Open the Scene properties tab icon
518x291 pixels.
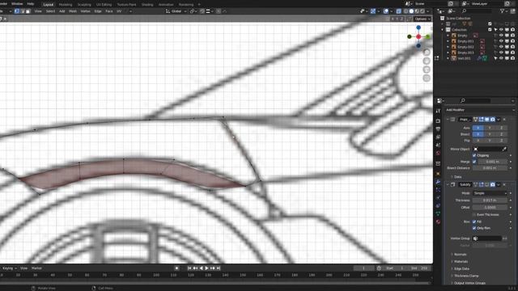[438, 145]
